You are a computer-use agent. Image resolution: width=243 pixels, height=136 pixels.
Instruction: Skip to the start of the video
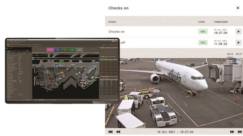(x=110, y=132)
